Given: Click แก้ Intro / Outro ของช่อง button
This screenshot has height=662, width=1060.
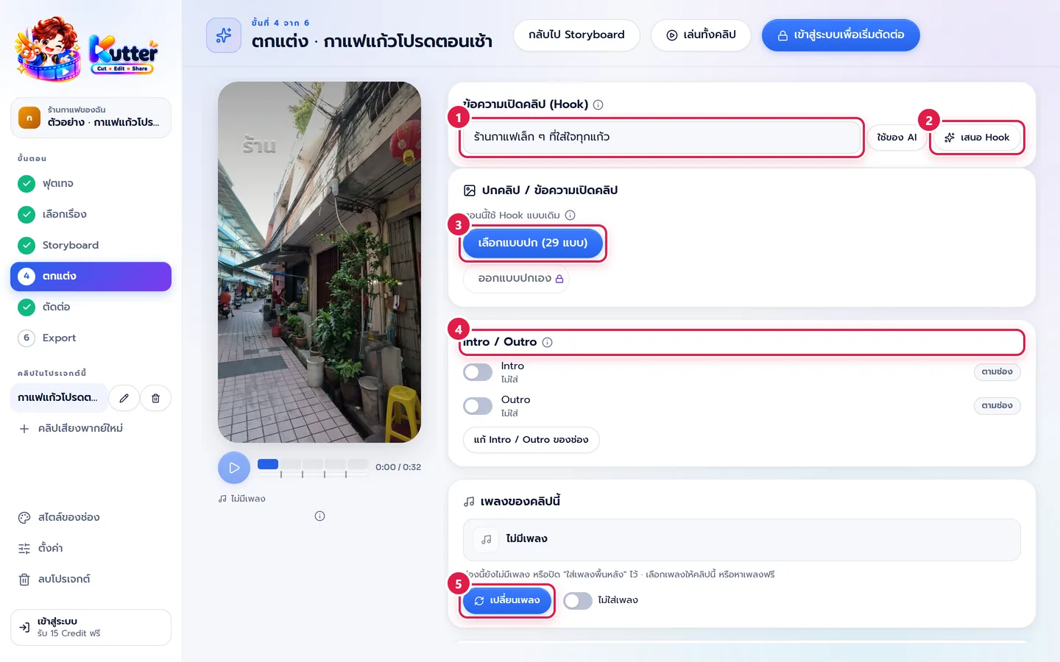Looking at the screenshot, I should pos(531,440).
